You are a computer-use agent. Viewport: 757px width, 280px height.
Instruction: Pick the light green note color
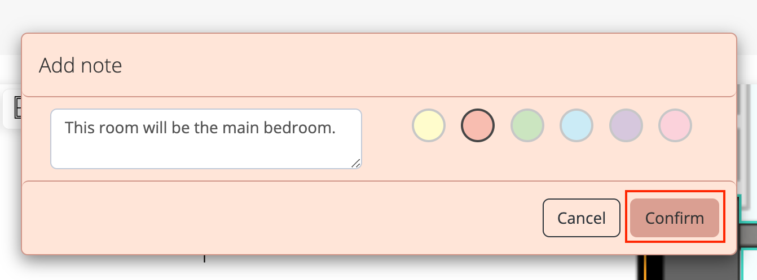[x=527, y=125]
